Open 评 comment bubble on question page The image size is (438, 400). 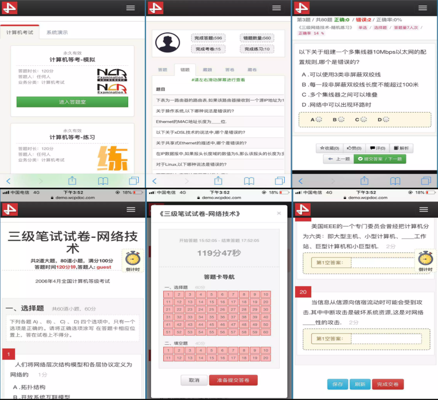377,148
